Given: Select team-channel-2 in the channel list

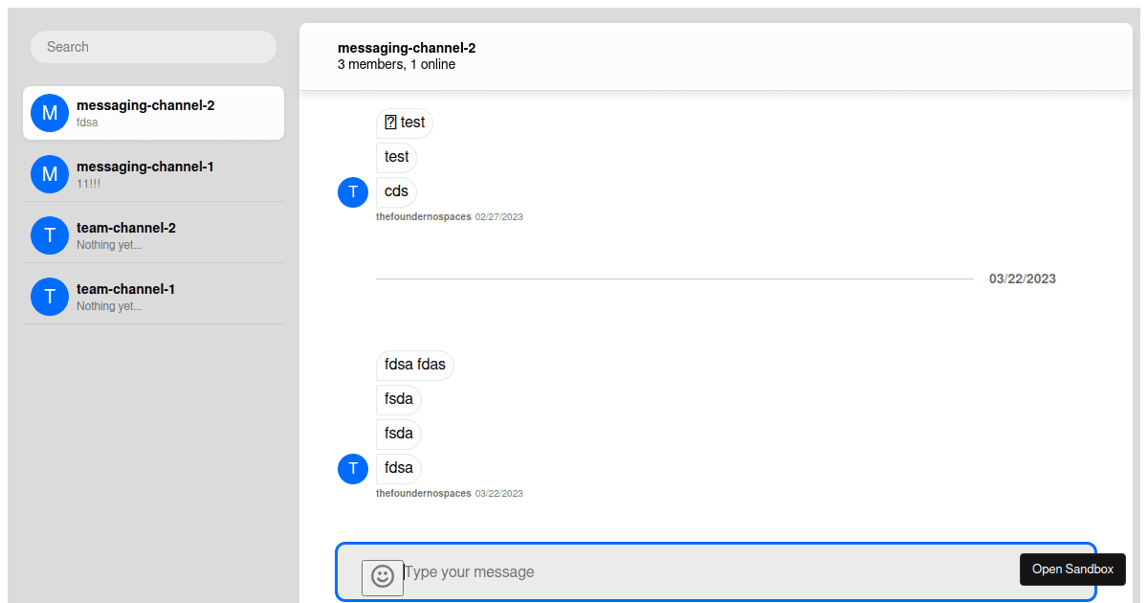Looking at the screenshot, I should 153,235.
